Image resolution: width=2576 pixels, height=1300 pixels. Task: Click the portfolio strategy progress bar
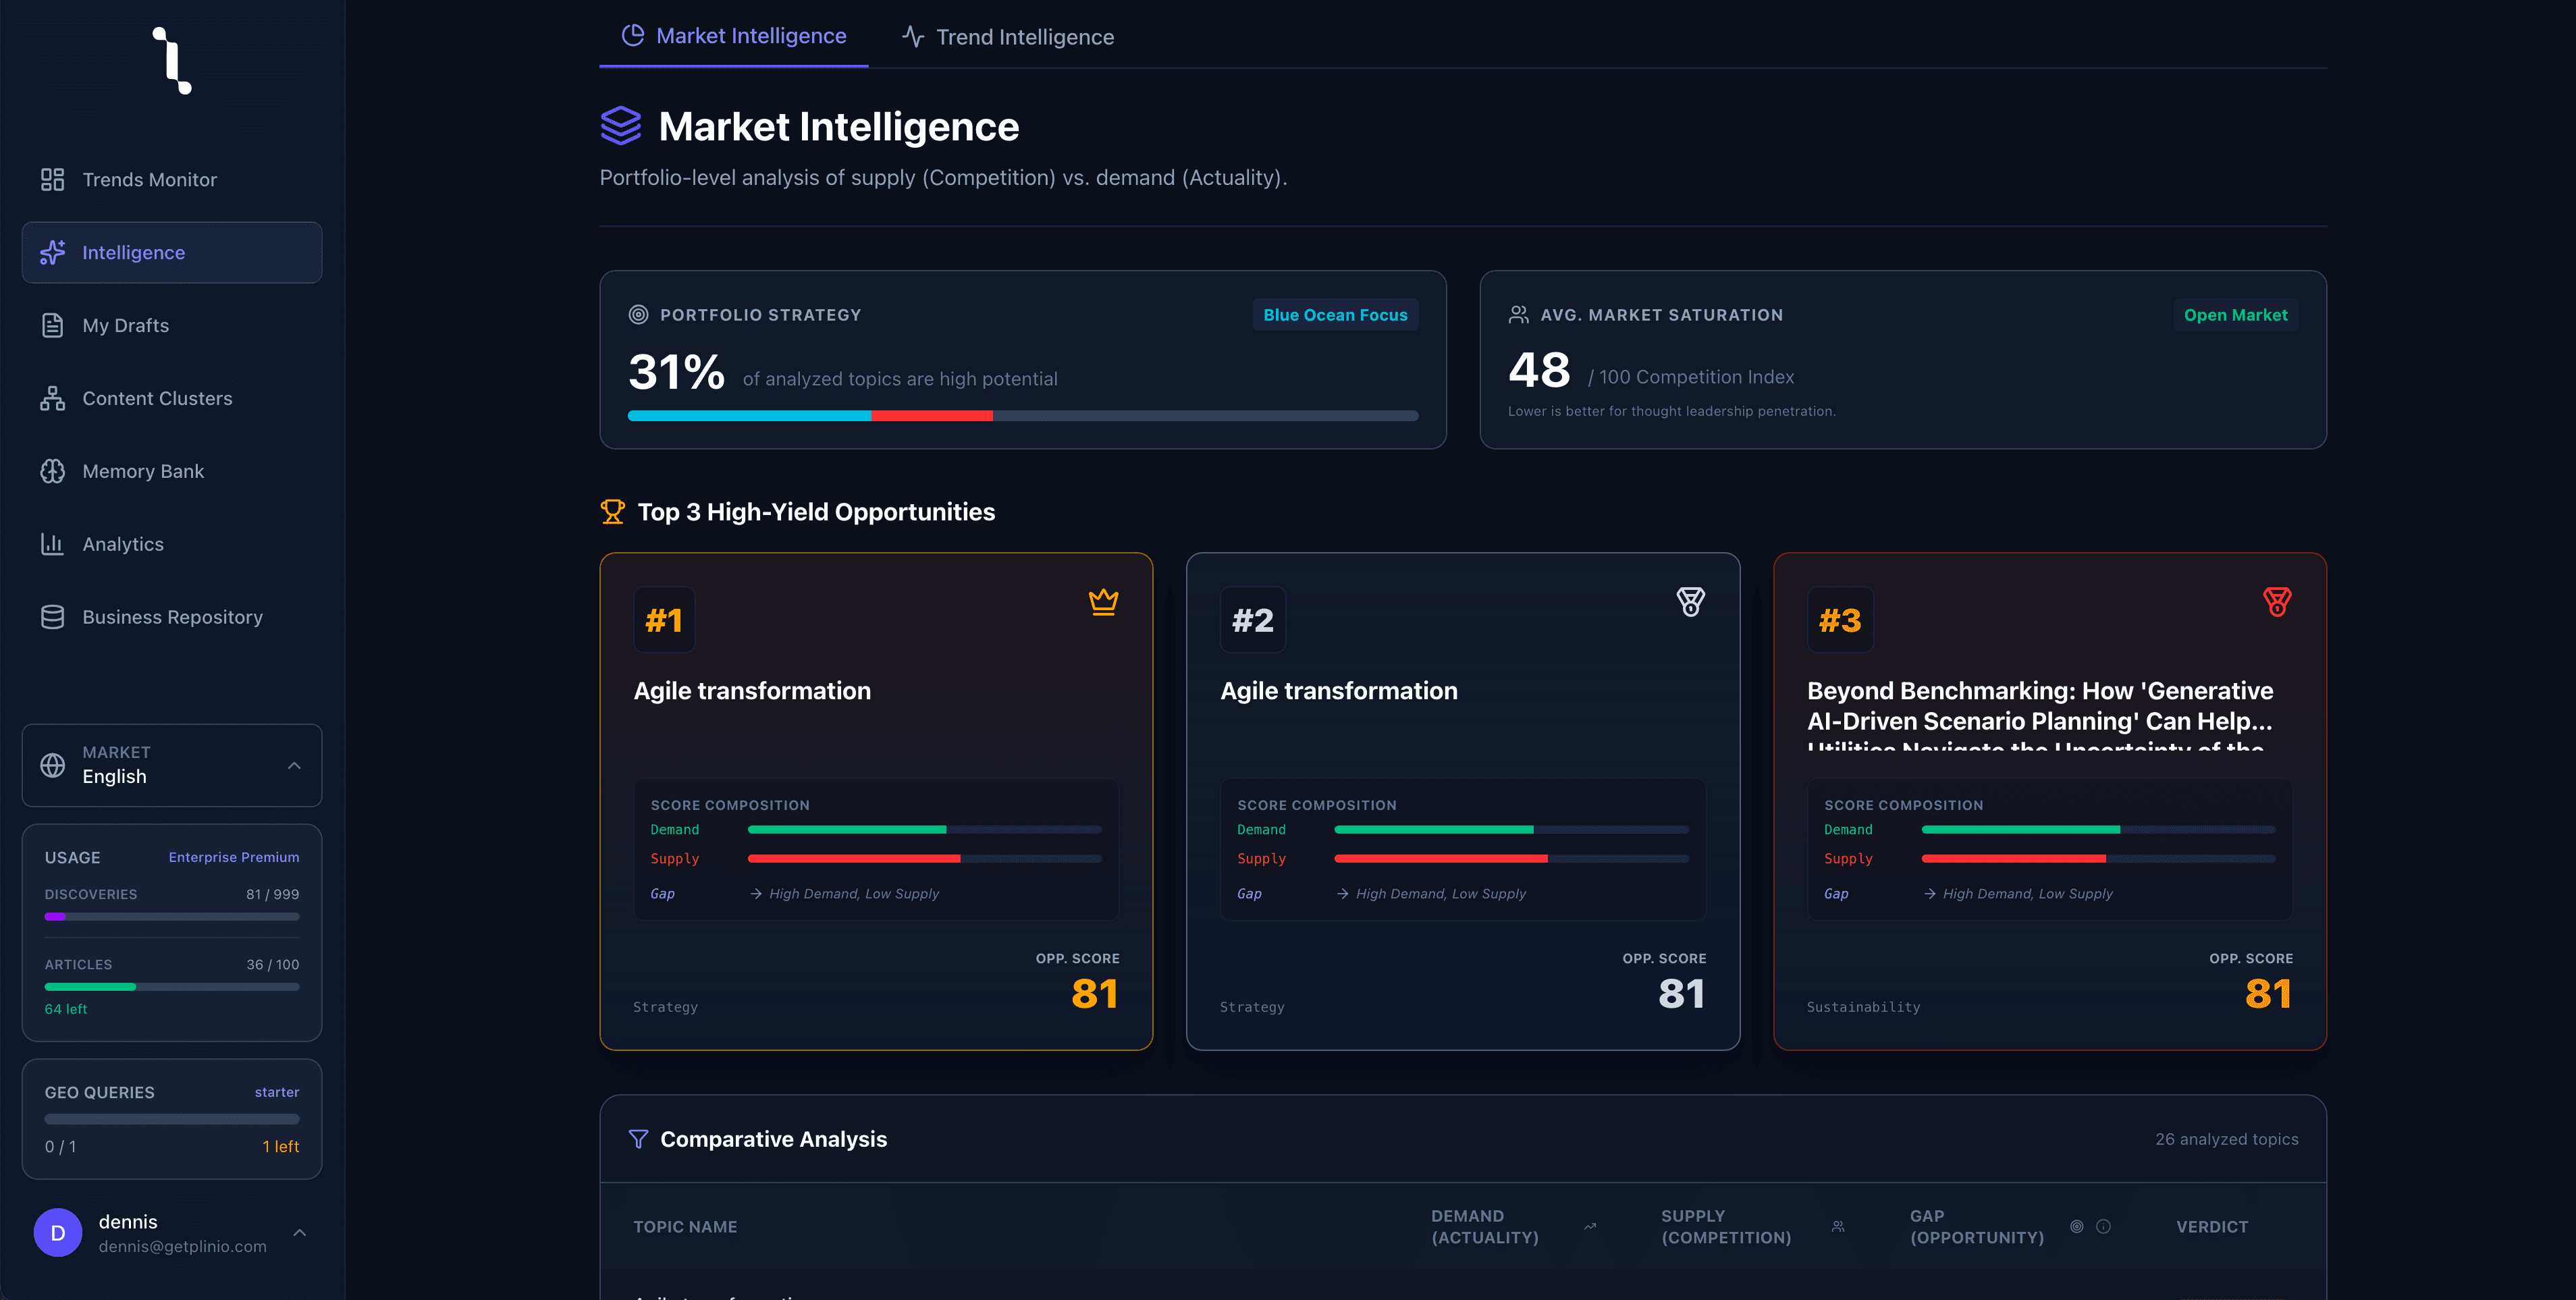click(1022, 416)
